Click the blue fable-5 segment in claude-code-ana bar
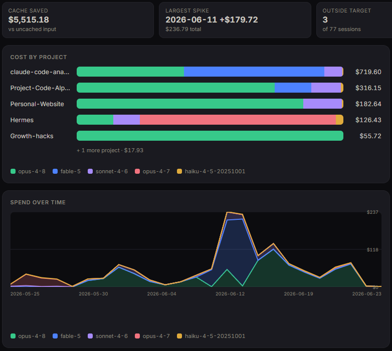 pos(254,72)
